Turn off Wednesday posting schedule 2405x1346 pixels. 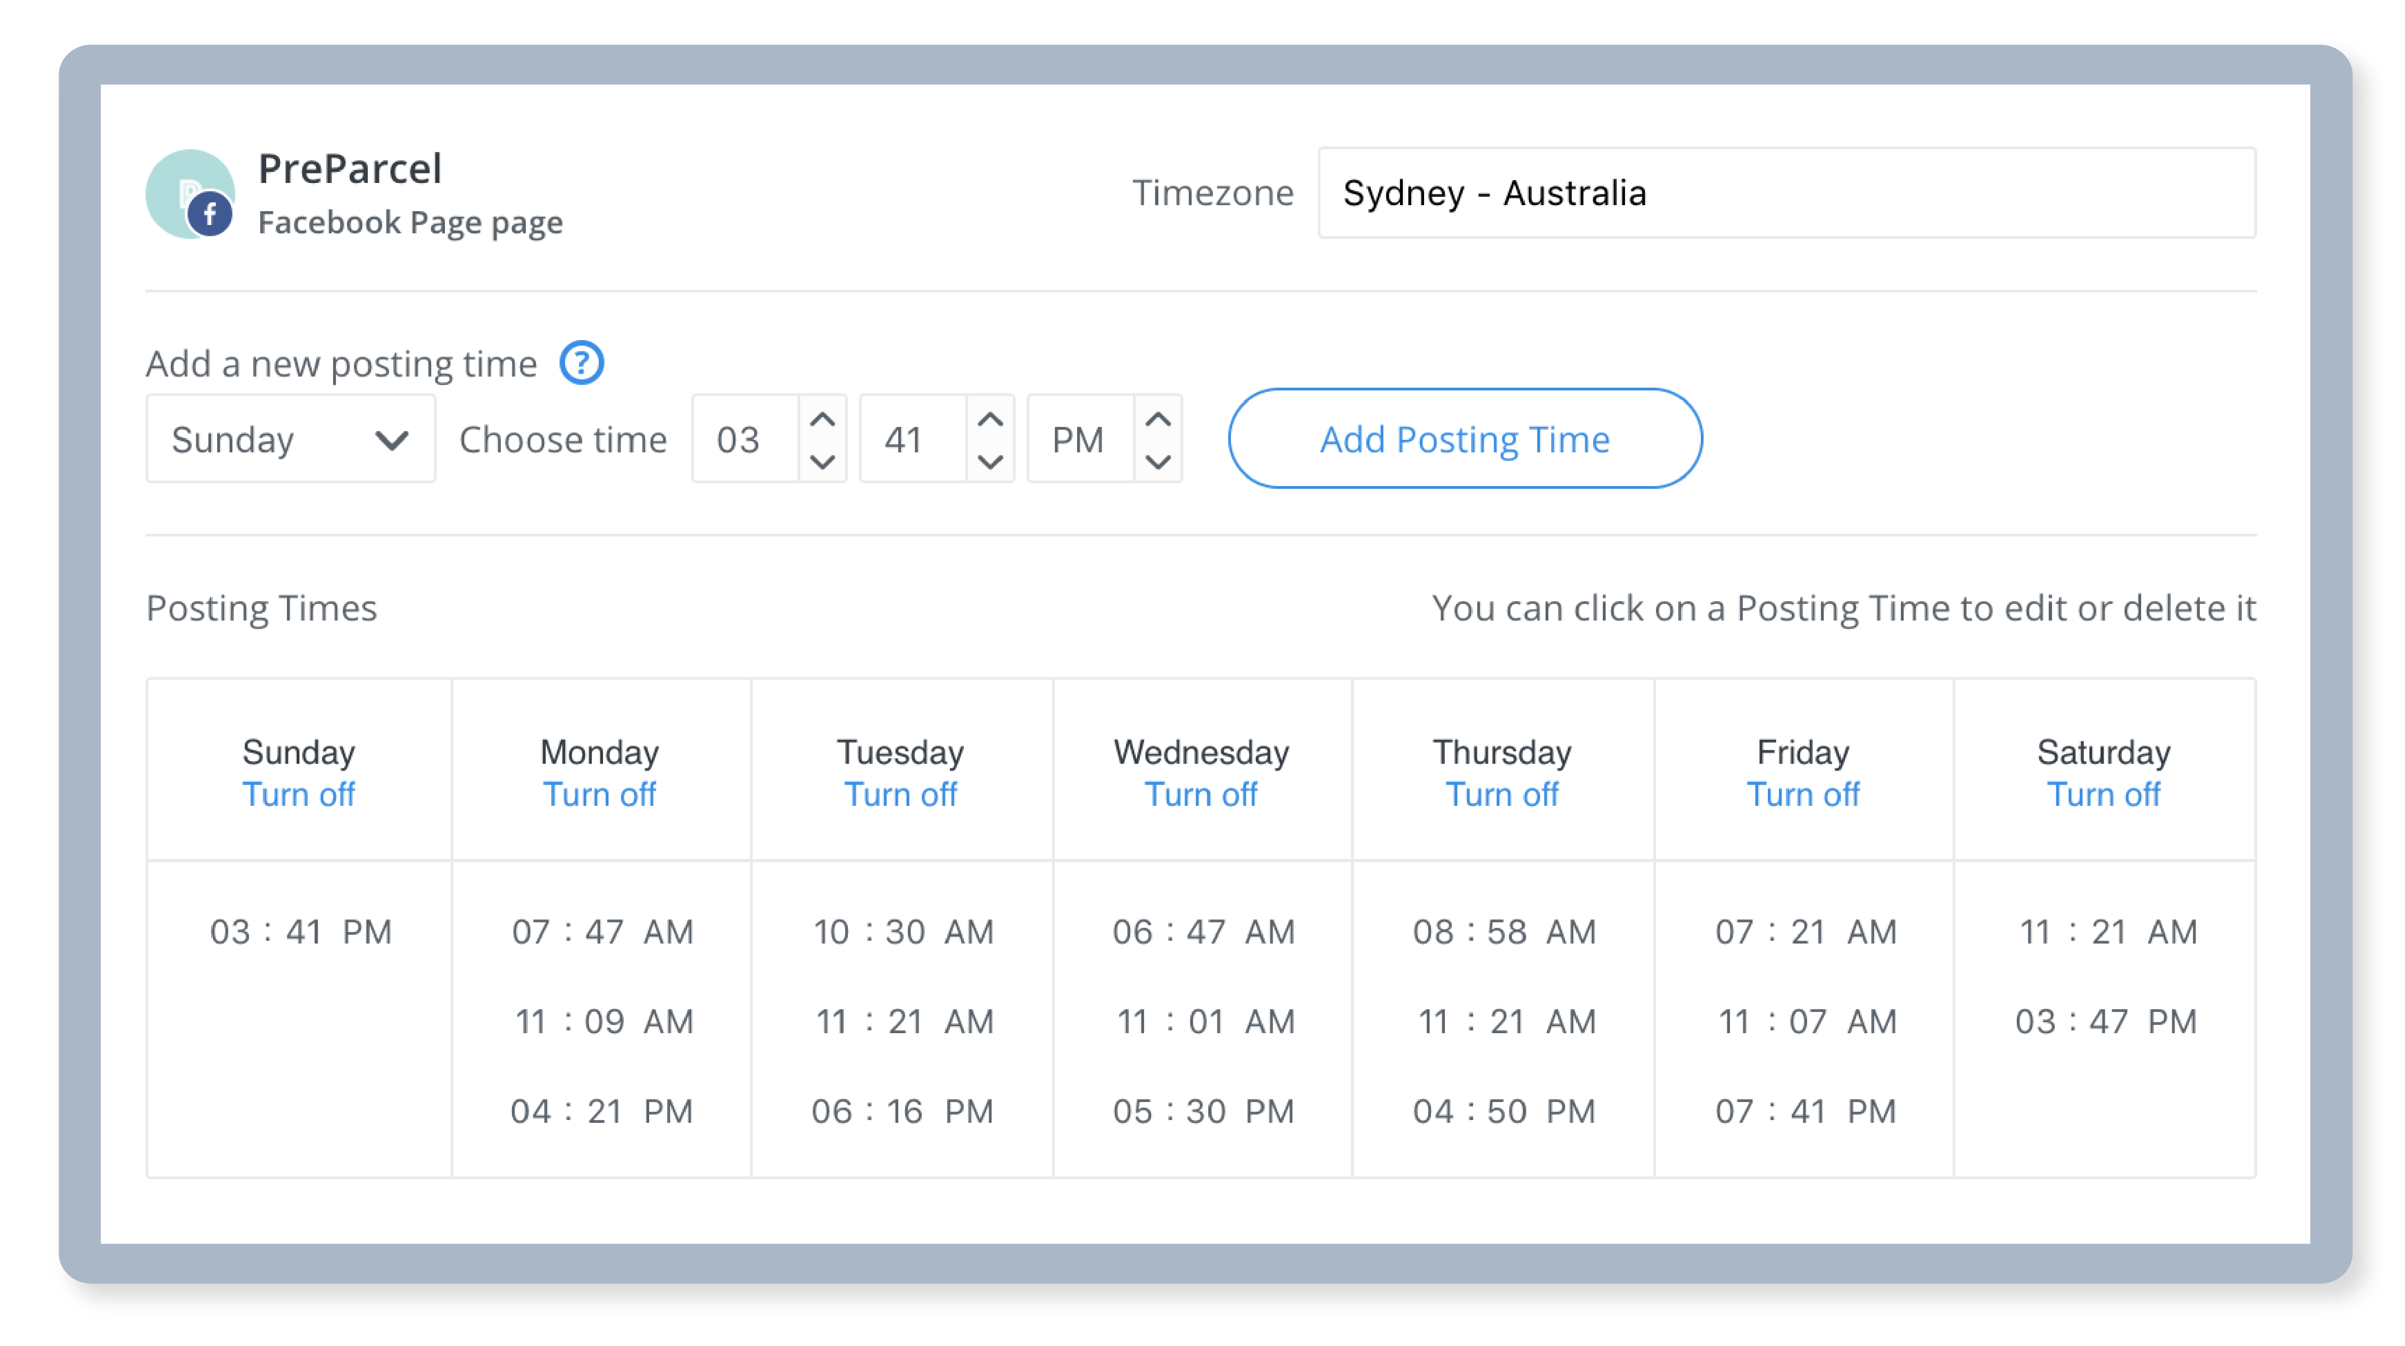click(x=1201, y=794)
